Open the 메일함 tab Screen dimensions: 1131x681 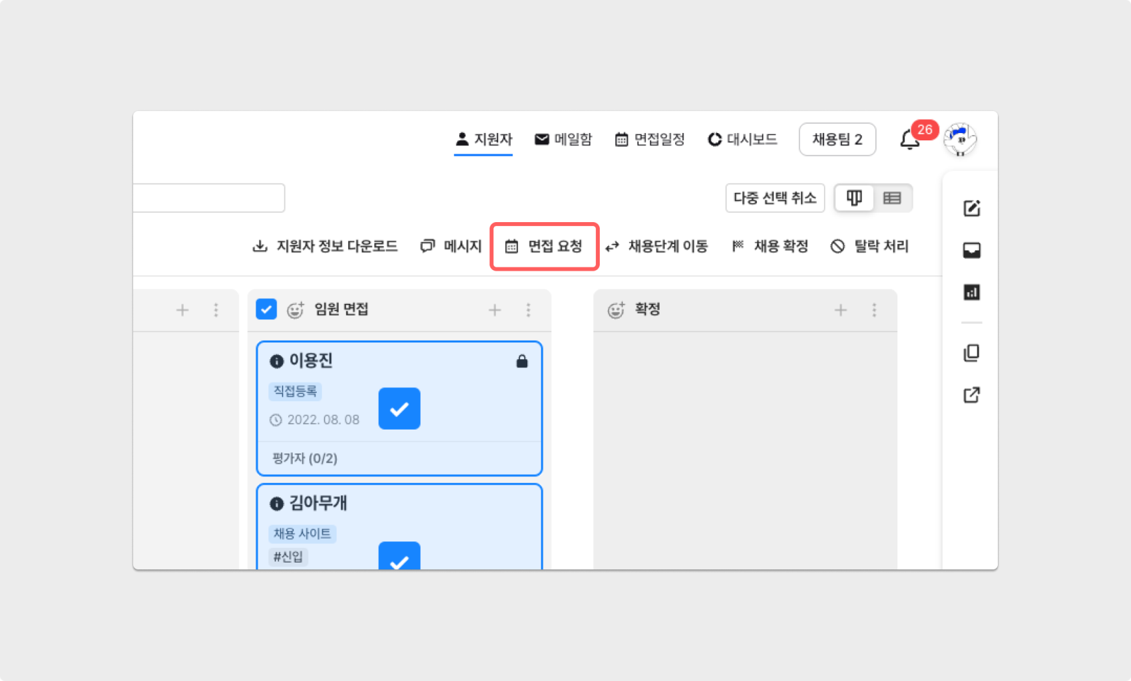pos(563,139)
